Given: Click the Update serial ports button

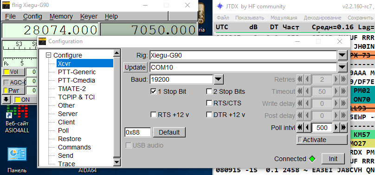Looking at the screenshot, I should [x=135, y=67].
